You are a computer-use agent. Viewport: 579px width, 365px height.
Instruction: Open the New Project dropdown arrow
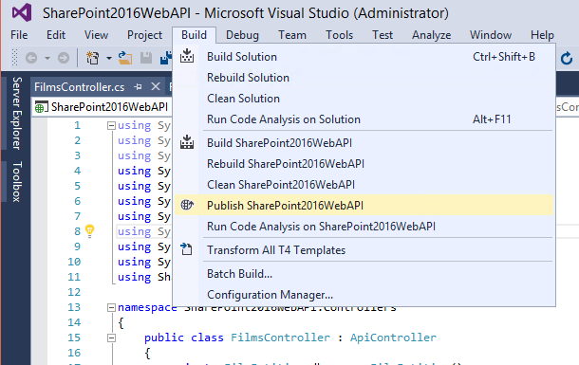(x=109, y=58)
